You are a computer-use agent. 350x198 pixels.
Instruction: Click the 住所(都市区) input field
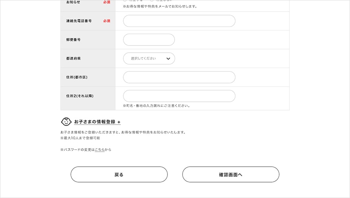click(x=179, y=77)
